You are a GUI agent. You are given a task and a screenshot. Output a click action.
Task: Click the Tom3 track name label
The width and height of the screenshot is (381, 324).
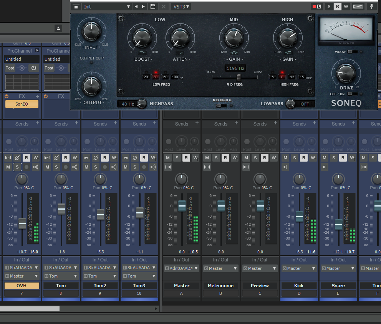(x=139, y=286)
